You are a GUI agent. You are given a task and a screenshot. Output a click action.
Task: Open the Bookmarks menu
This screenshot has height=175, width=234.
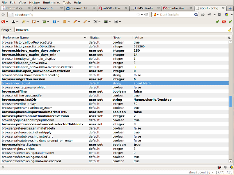pos(51,3)
